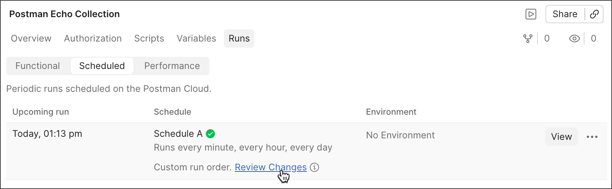This screenshot has height=189, width=612.
Task: Click the Postman Echo Collection title
Action: 64,14
